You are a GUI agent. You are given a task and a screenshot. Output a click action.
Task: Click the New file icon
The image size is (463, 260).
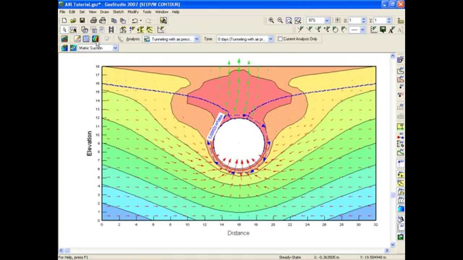[64, 21]
